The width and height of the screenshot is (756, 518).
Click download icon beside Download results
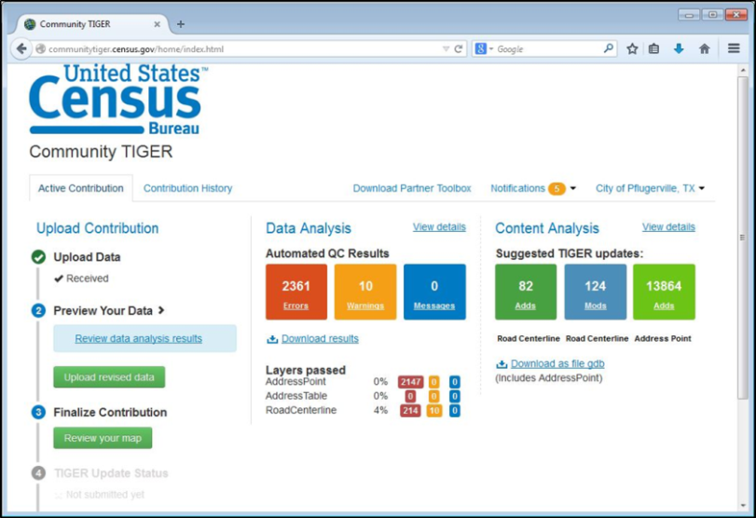(x=272, y=339)
